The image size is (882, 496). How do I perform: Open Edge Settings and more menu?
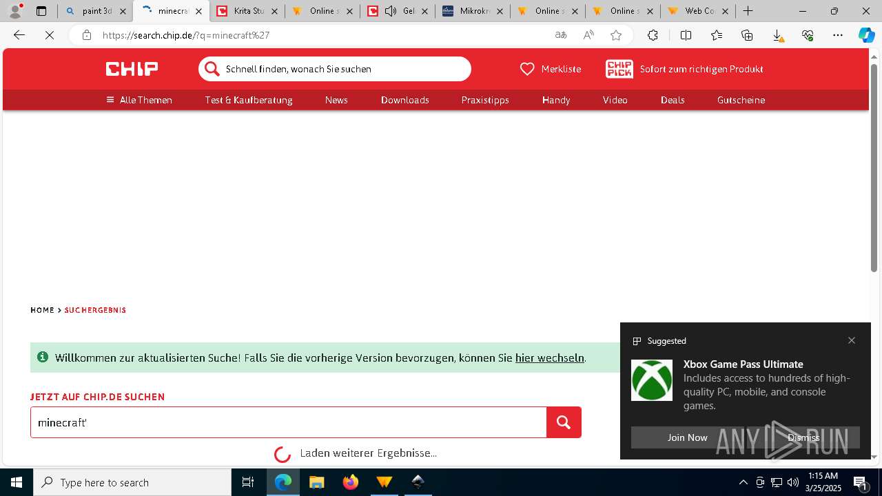click(x=838, y=35)
